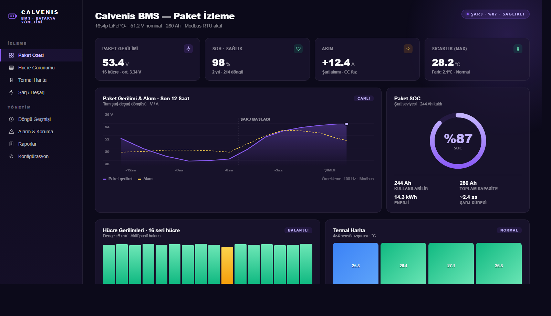Click the Alarm & Koruma warning triangle icon
The image size is (551, 316).
click(x=11, y=132)
